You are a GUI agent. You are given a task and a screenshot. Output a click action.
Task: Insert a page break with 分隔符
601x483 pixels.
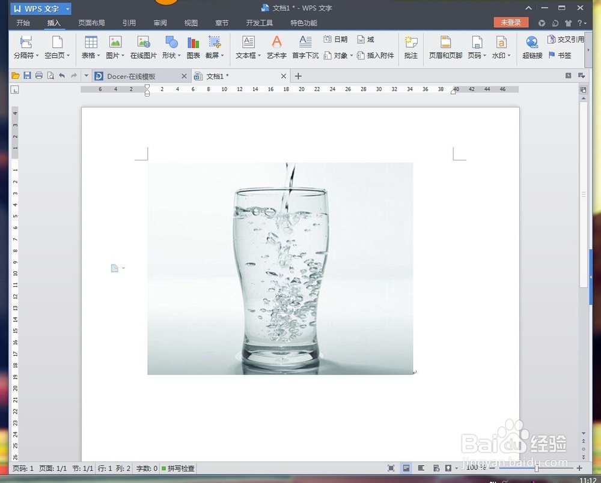(26, 47)
